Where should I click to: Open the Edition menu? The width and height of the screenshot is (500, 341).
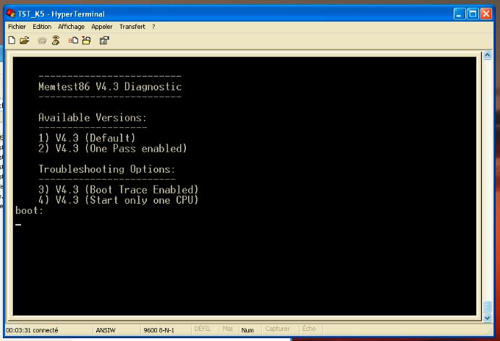[42, 27]
